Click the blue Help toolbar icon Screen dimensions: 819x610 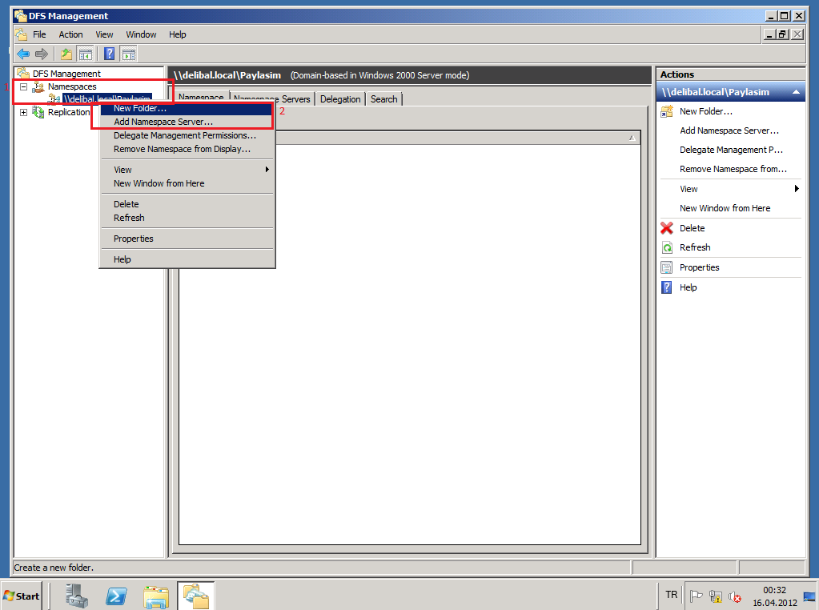pos(109,54)
